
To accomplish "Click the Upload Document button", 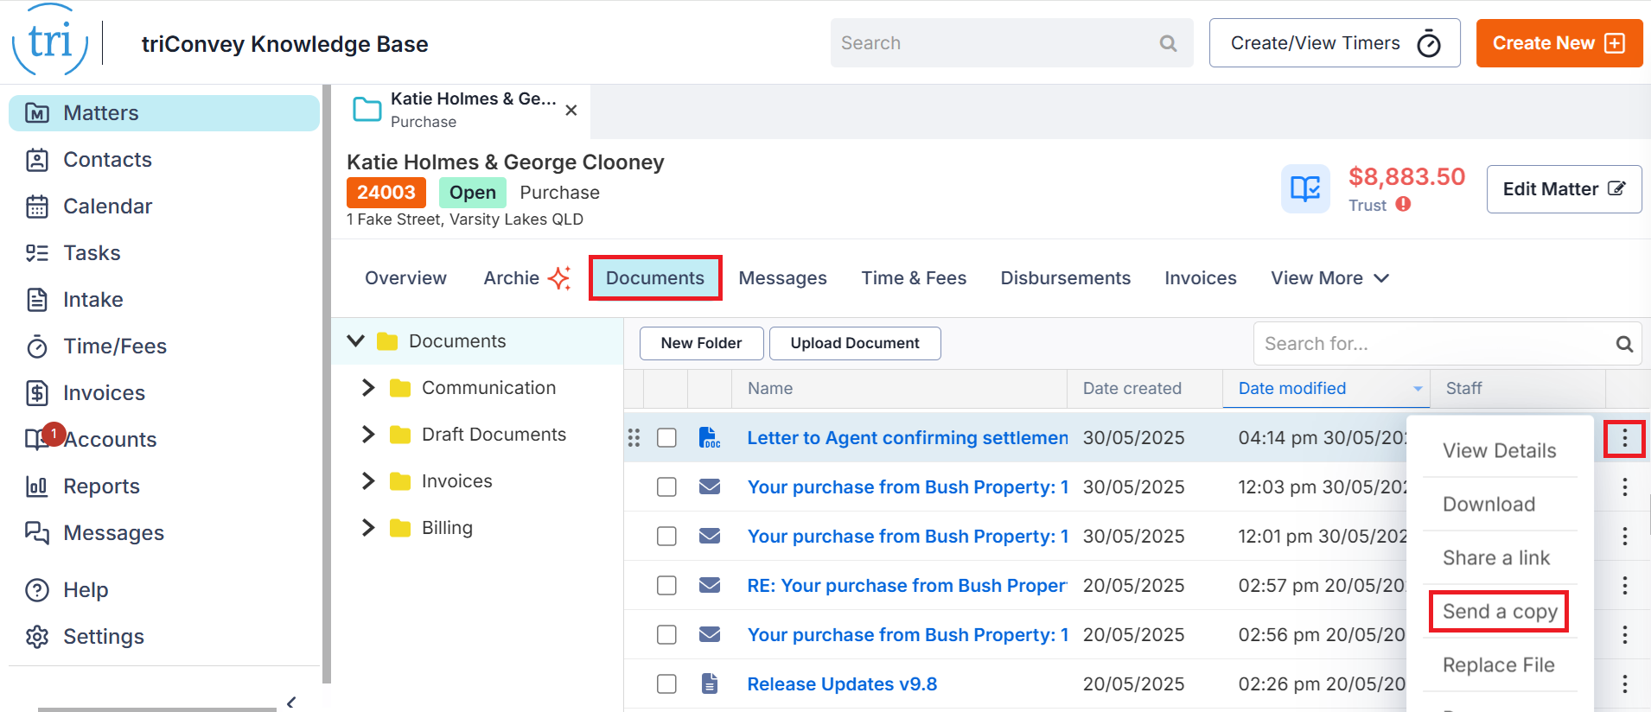I will pos(855,343).
